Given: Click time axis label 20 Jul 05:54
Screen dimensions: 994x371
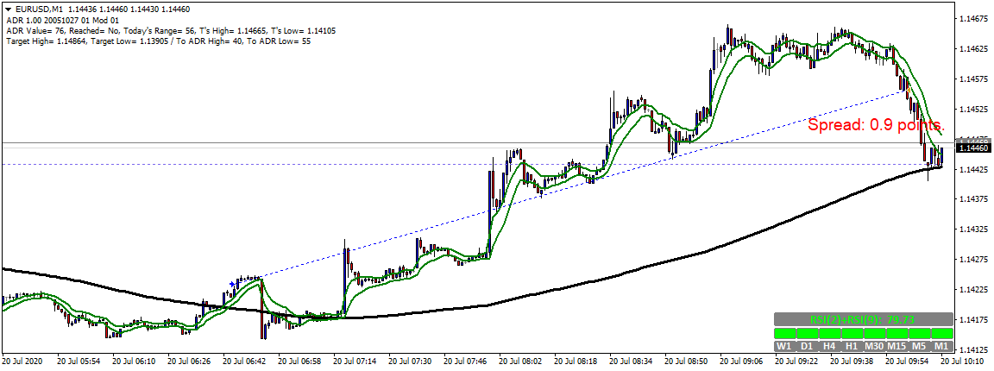Looking at the screenshot, I should point(79,361).
